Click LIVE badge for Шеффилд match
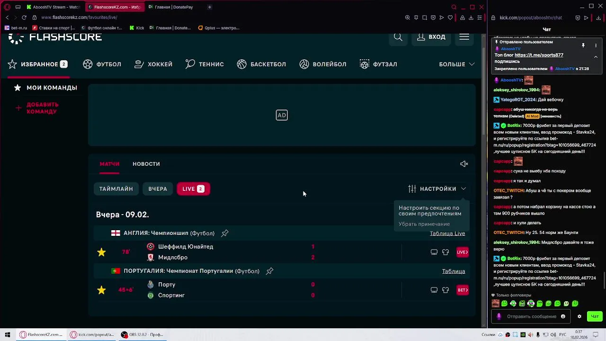Image resolution: width=606 pixels, height=341 pixels. [x=463, y=252]
